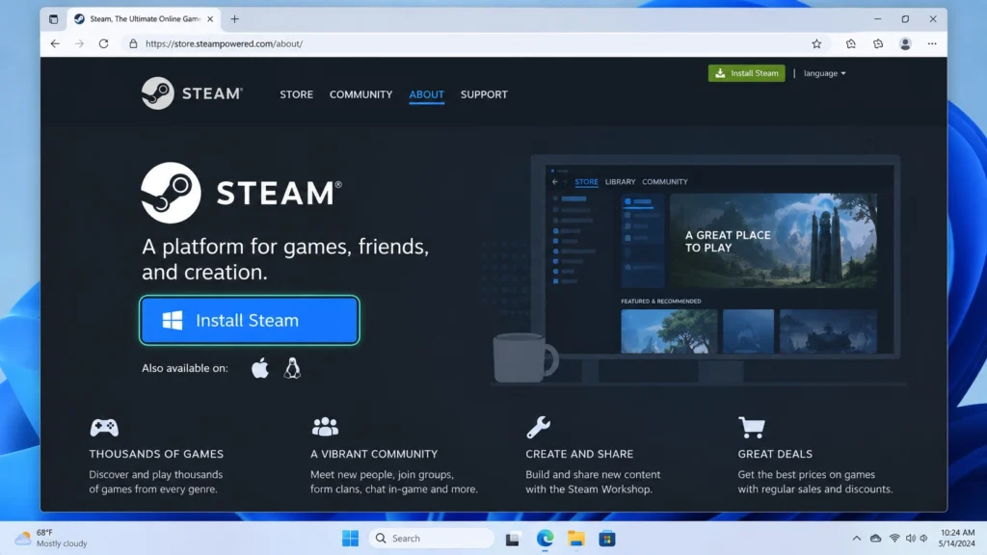Open a new browser tab
The image size is (987, 555).
click(235, 19)
